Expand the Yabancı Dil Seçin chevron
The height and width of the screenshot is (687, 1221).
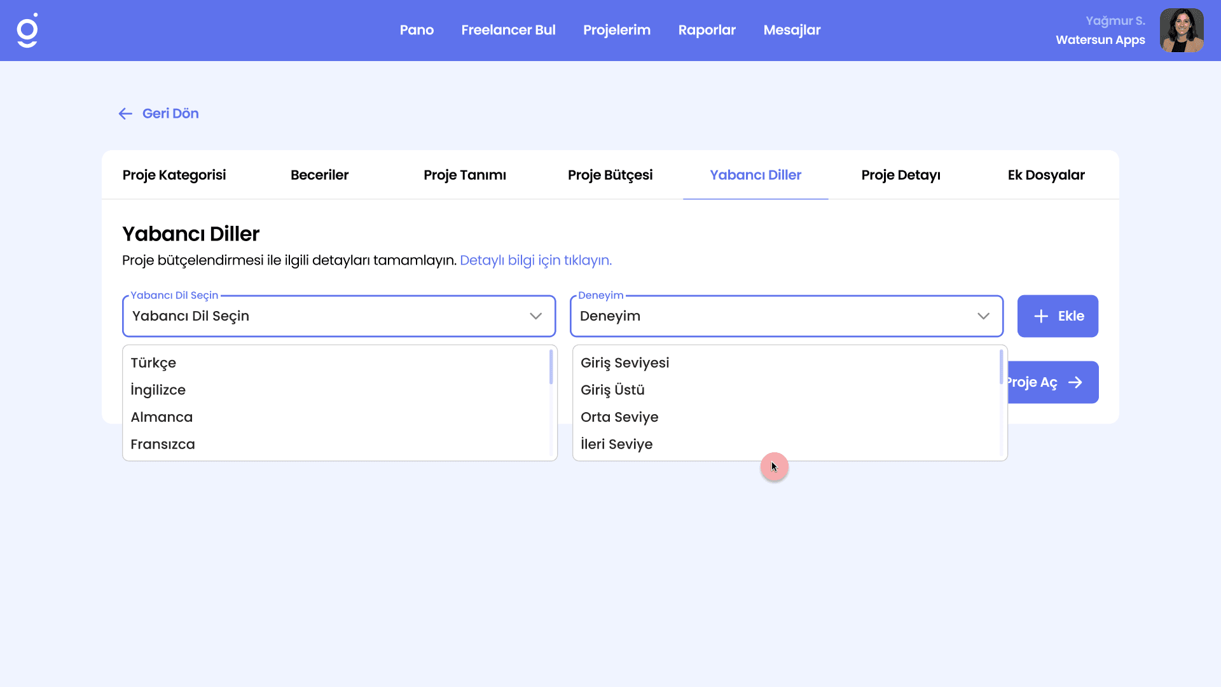click(535, 316)
